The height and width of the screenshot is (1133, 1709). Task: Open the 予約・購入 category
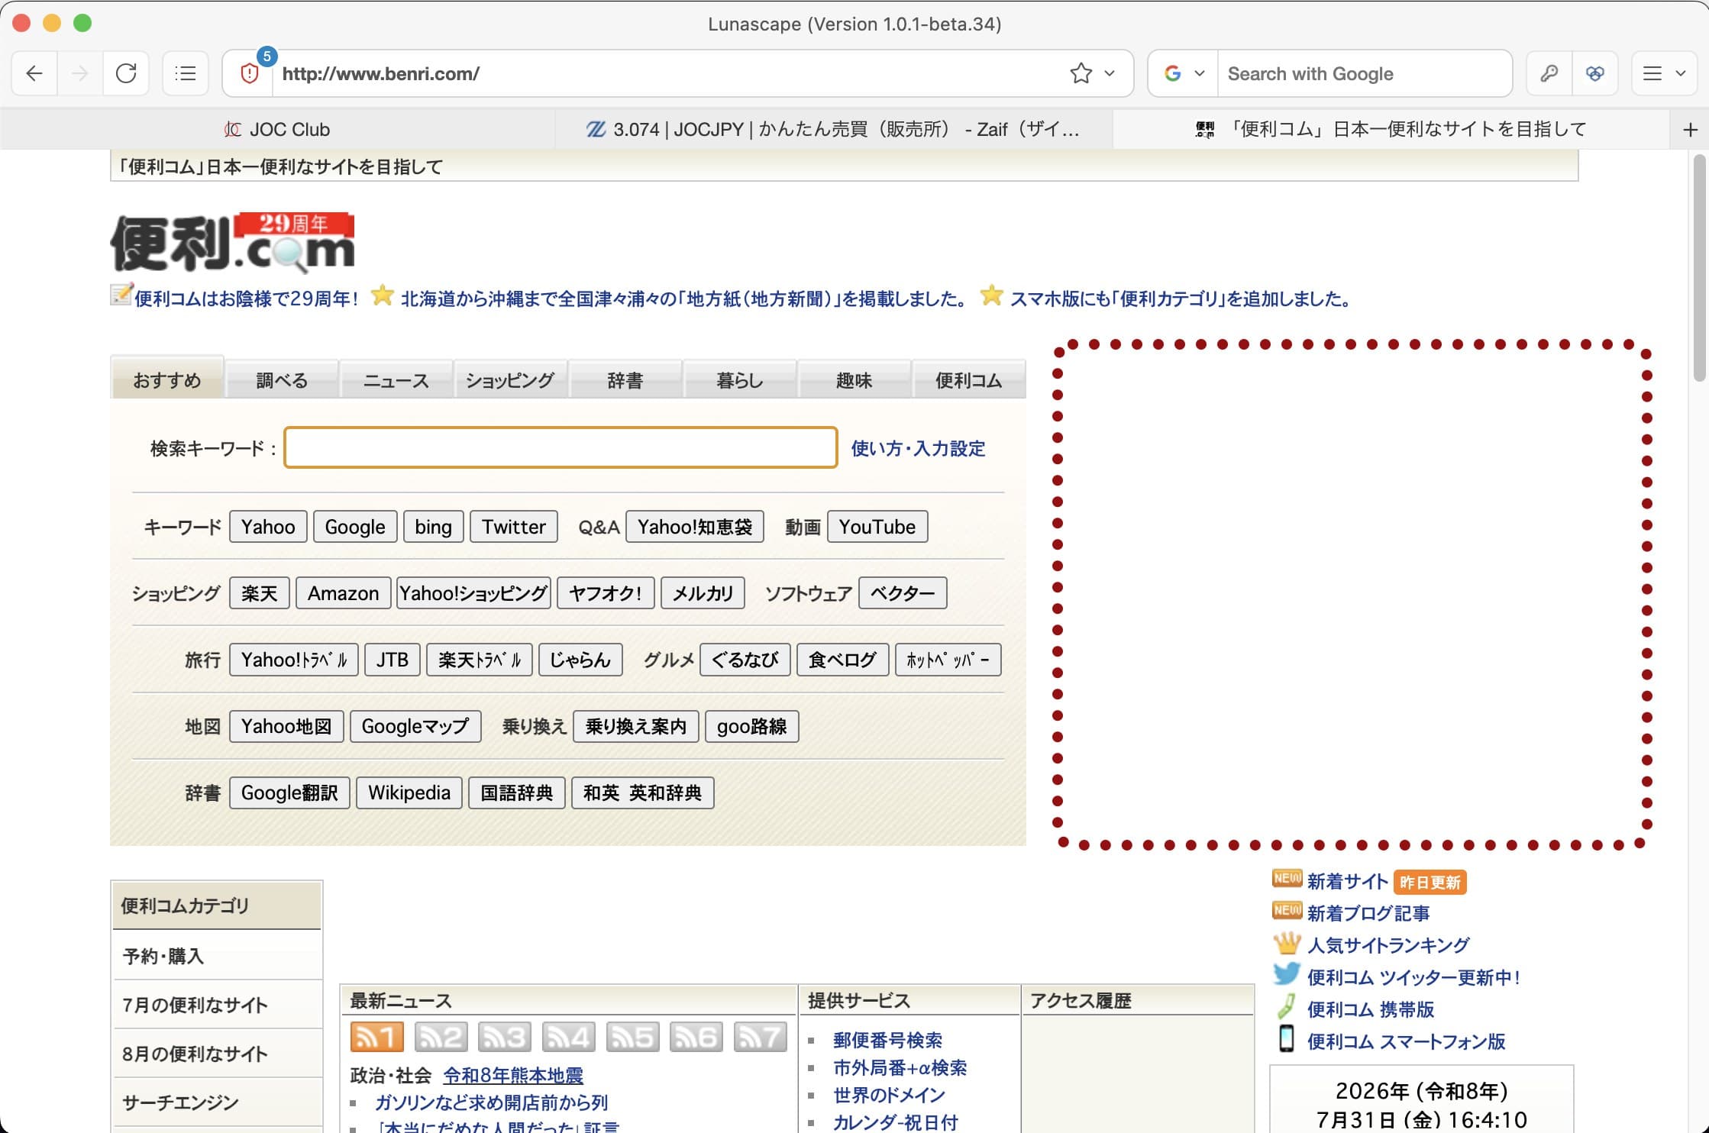tap(217, 956)
